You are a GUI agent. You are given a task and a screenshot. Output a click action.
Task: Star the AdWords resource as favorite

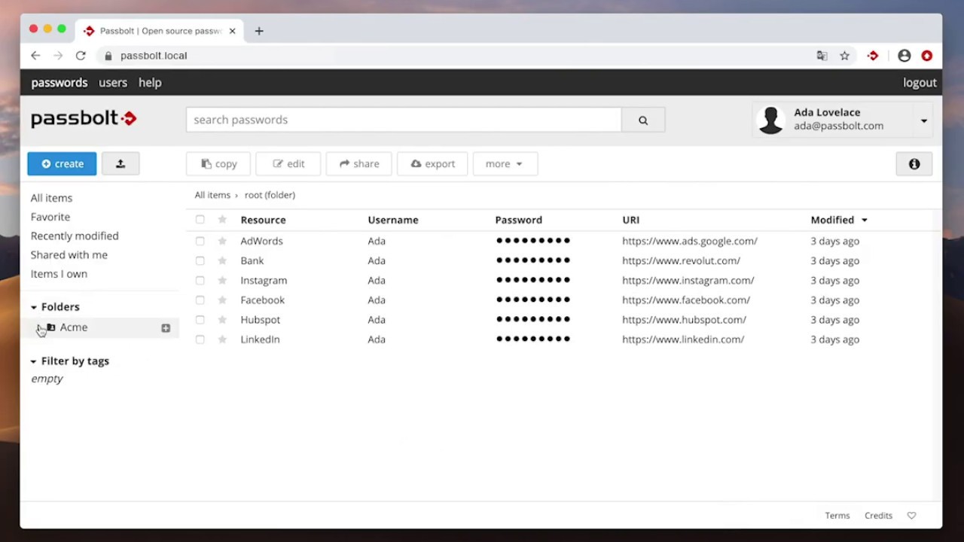222,241
